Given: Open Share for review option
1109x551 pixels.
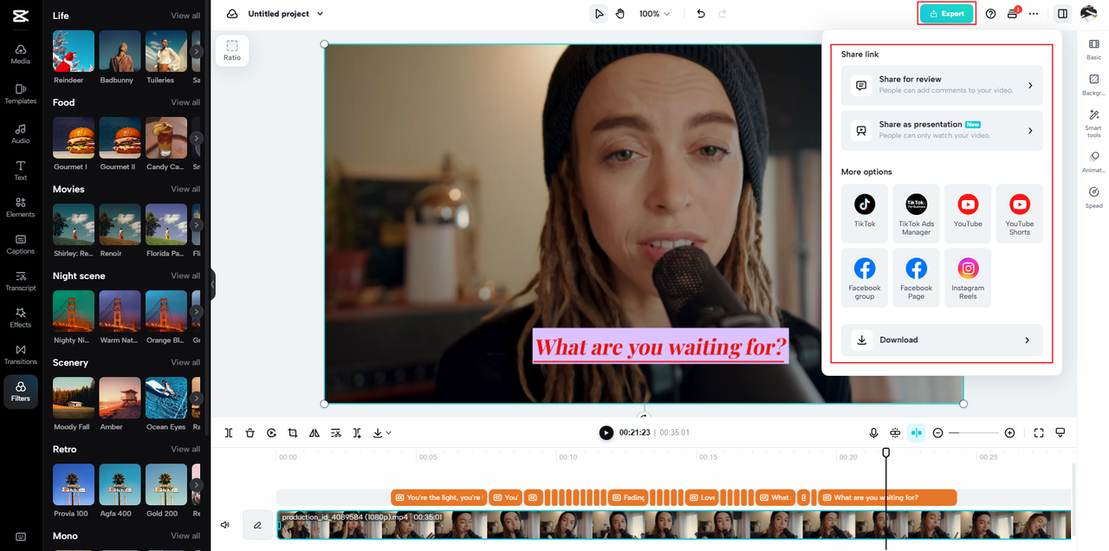Looking at the screenshot, I should point(942,85).
